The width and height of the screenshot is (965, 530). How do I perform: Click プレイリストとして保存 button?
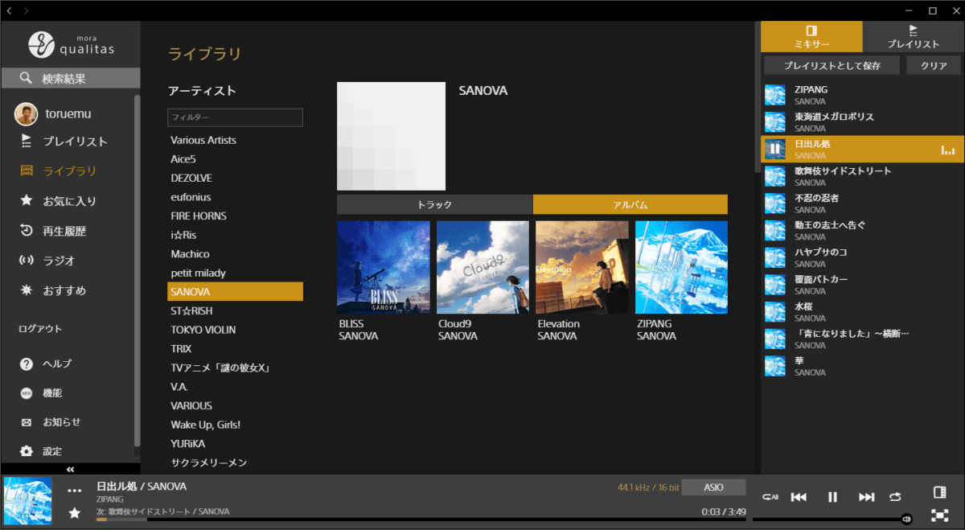(x=832, y=65)
